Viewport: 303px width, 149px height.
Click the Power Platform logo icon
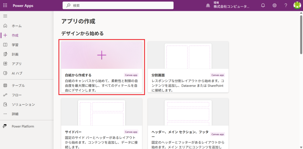tap(5, 126)
